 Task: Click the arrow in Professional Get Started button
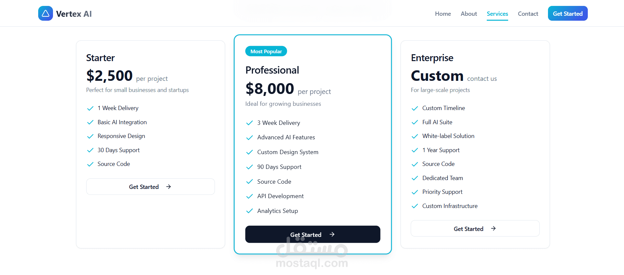tap(332, 234)
